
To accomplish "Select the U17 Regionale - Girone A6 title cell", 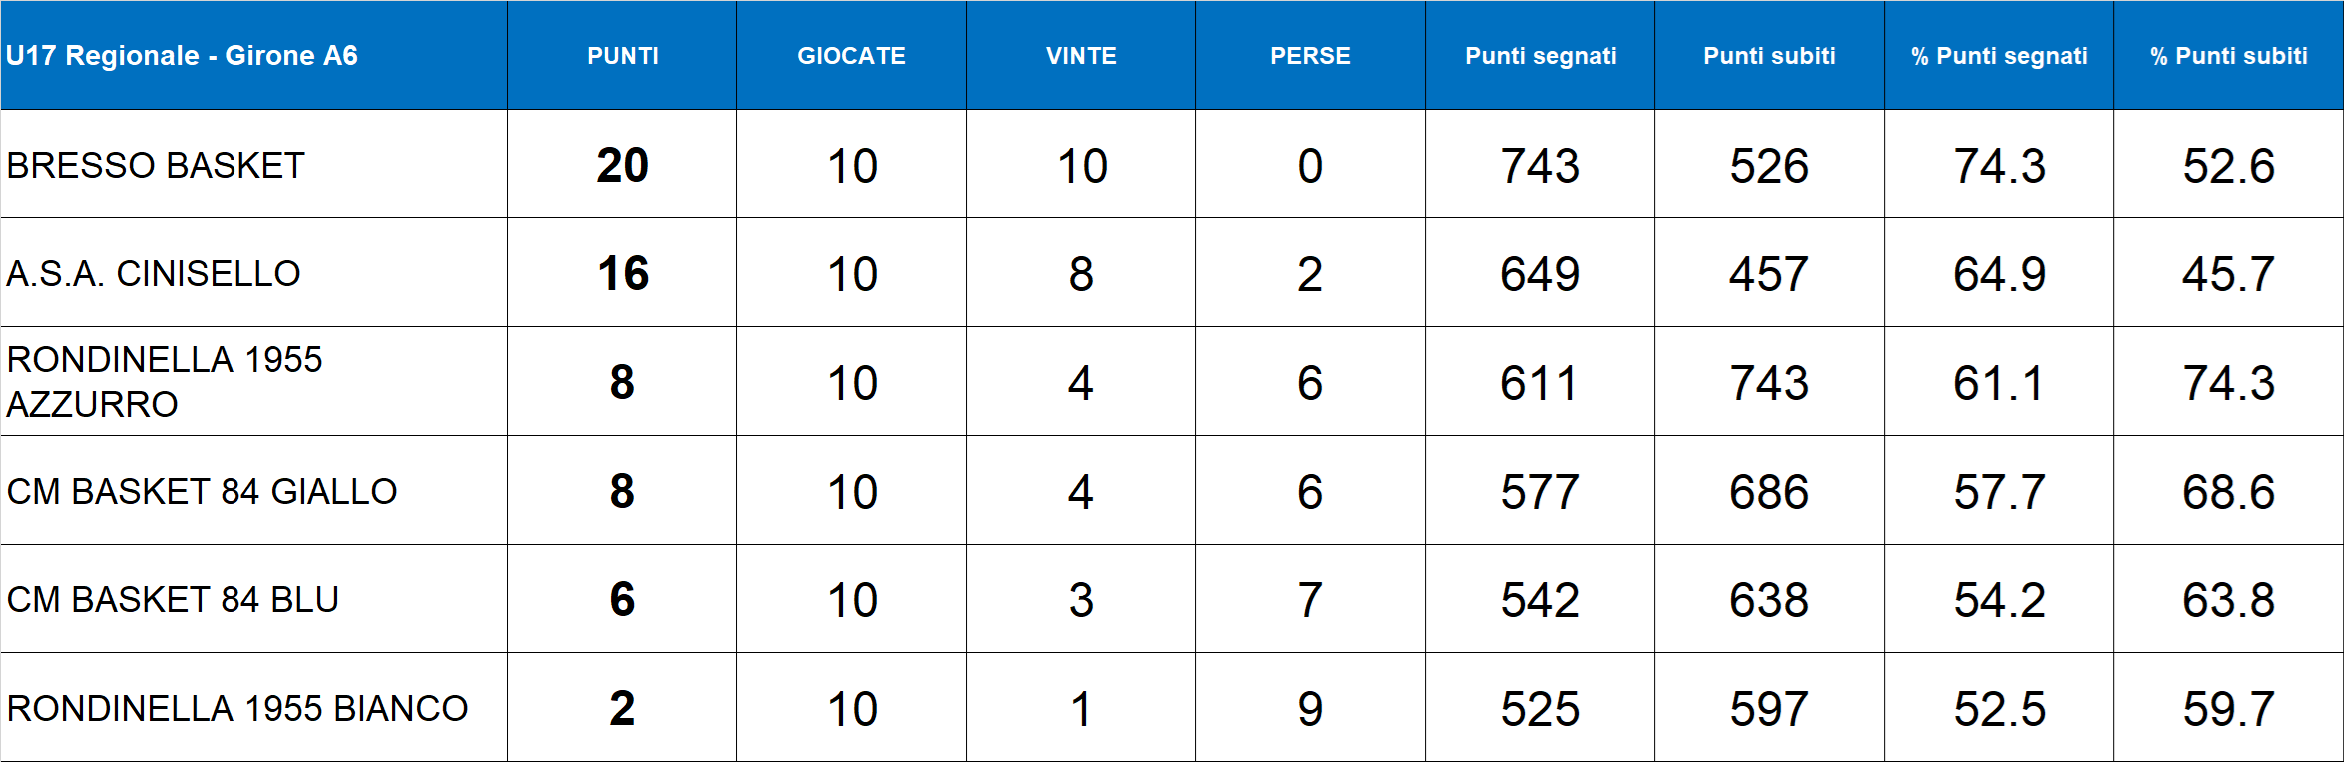I will click(x=182, y=56).
